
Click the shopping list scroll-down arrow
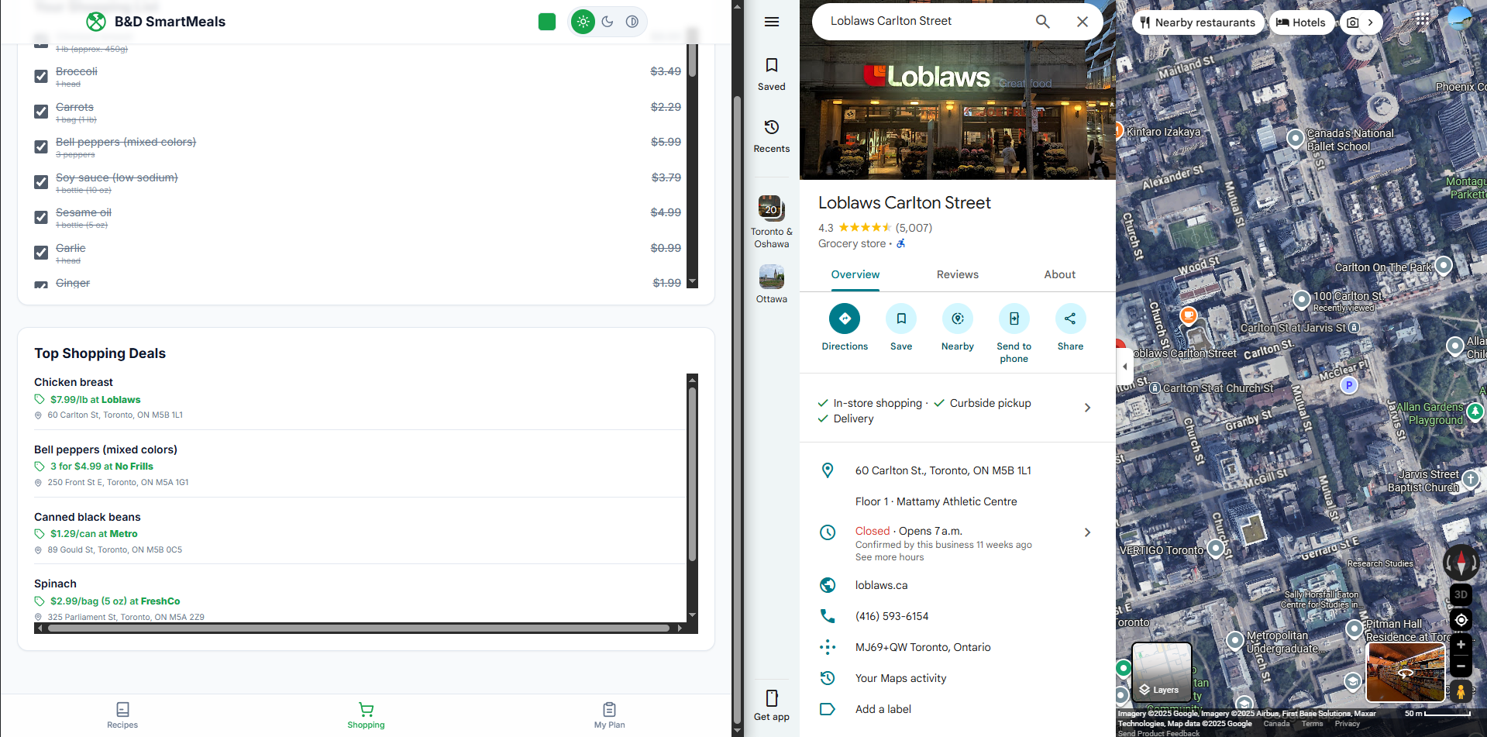(x=693, y=281)
